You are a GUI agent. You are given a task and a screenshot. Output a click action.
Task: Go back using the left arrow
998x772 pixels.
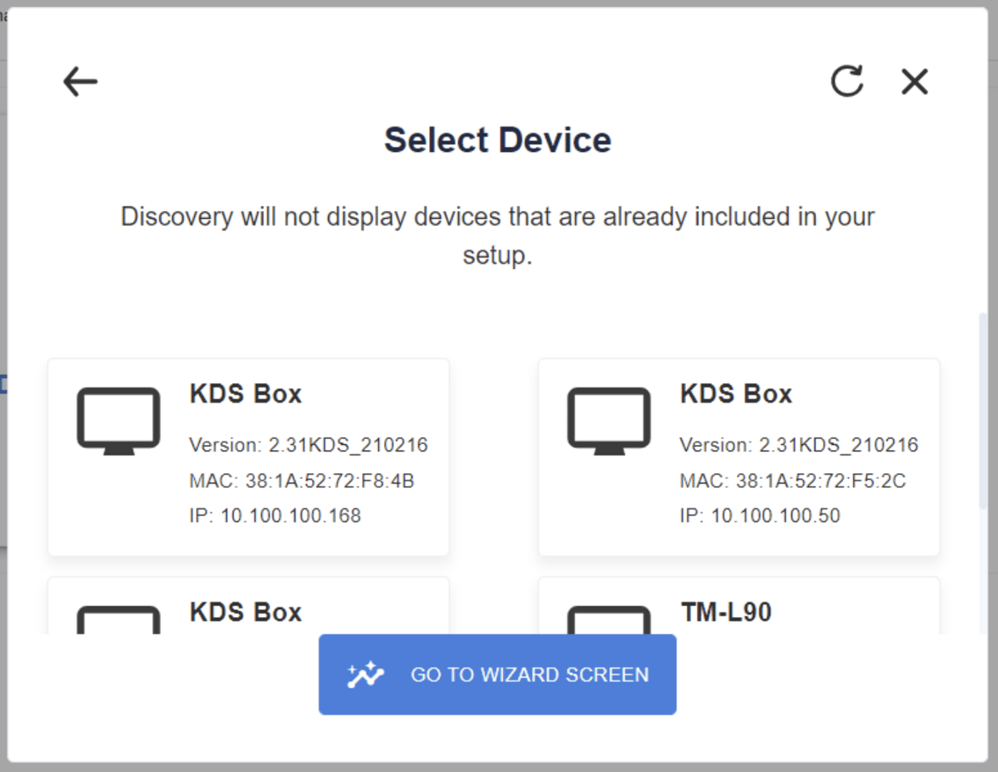coord(80,82)
